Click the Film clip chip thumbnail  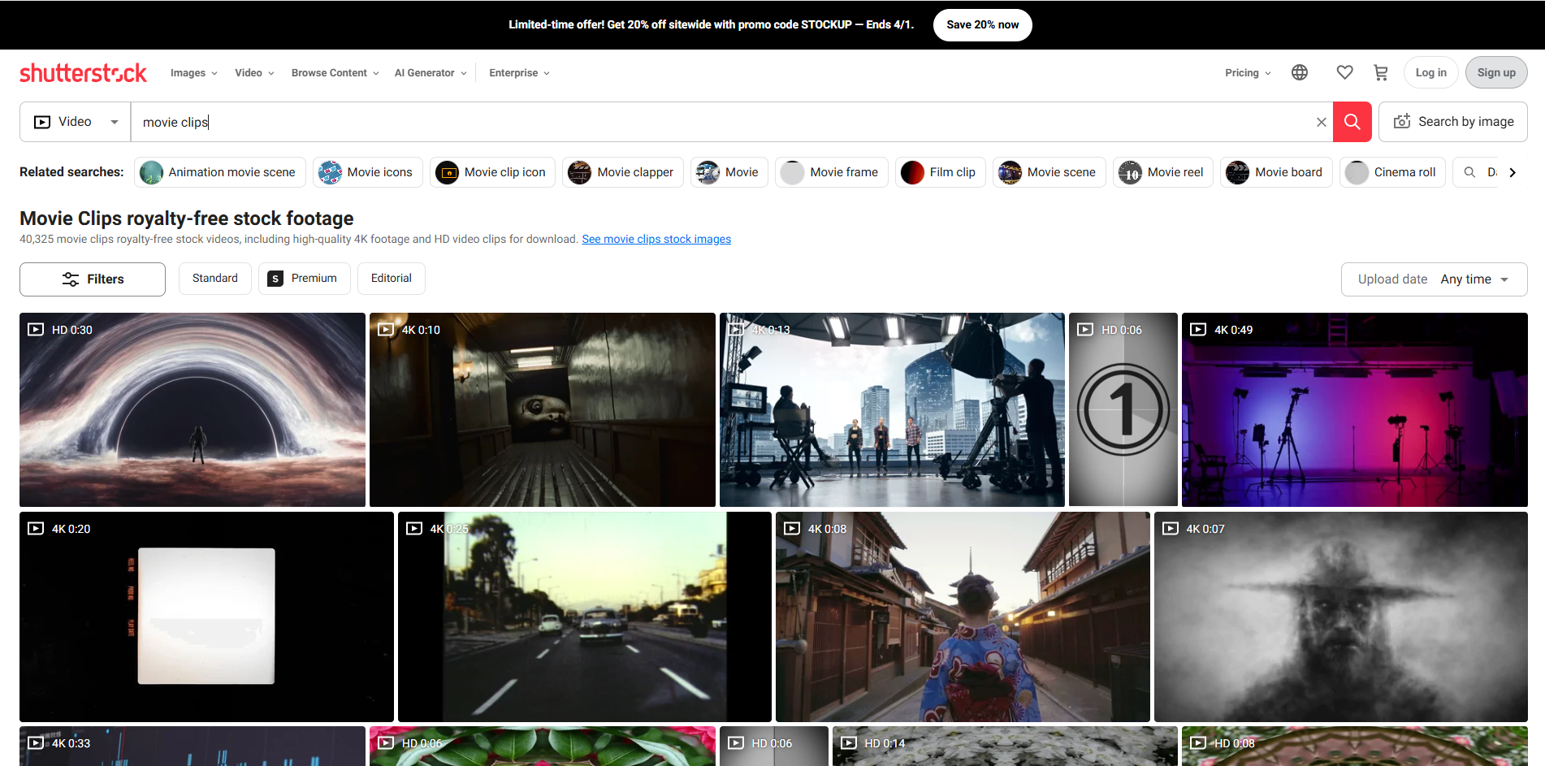pos(913,172)
